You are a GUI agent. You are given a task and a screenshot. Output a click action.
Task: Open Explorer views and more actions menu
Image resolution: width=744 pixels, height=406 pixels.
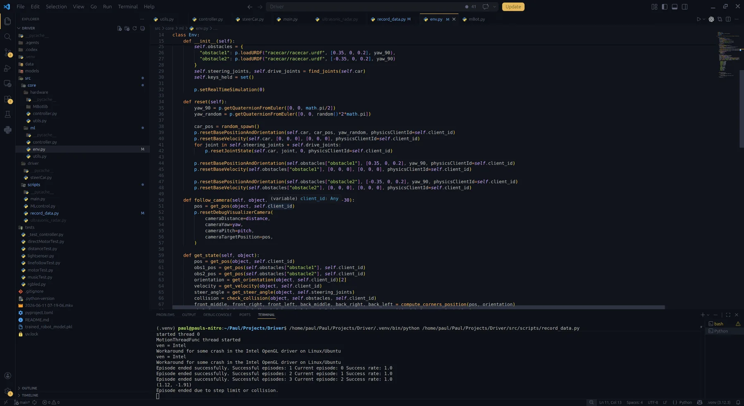(142, 19)
